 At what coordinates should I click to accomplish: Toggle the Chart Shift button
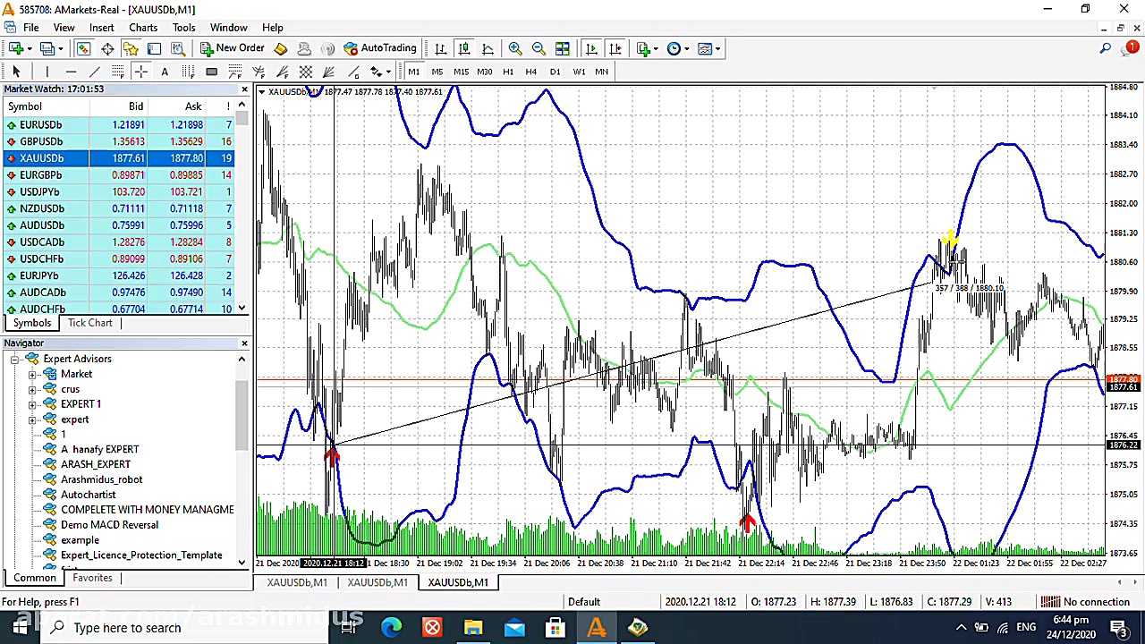615,48
